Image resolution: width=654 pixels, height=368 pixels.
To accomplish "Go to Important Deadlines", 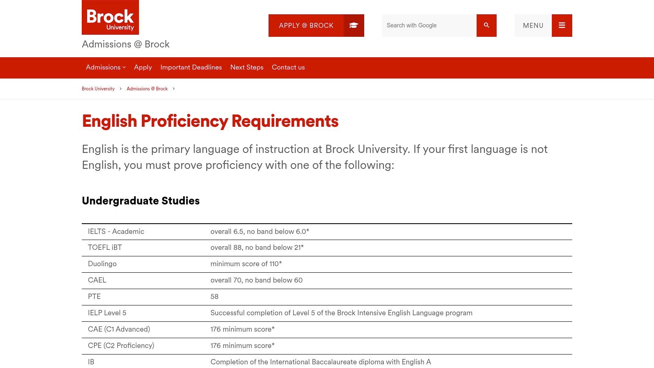I will click(191, 67).
